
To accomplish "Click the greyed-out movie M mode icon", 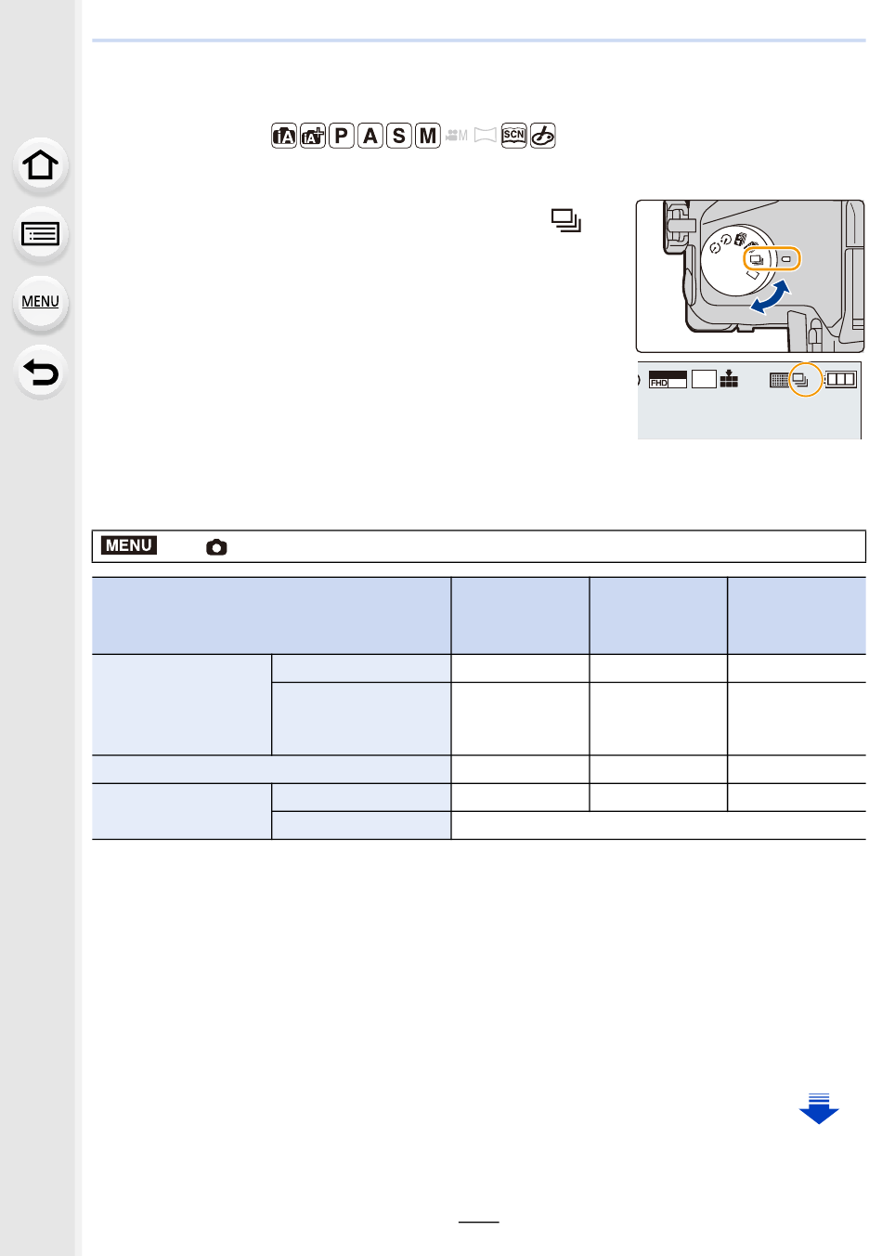I will click(x=457, y=136).
